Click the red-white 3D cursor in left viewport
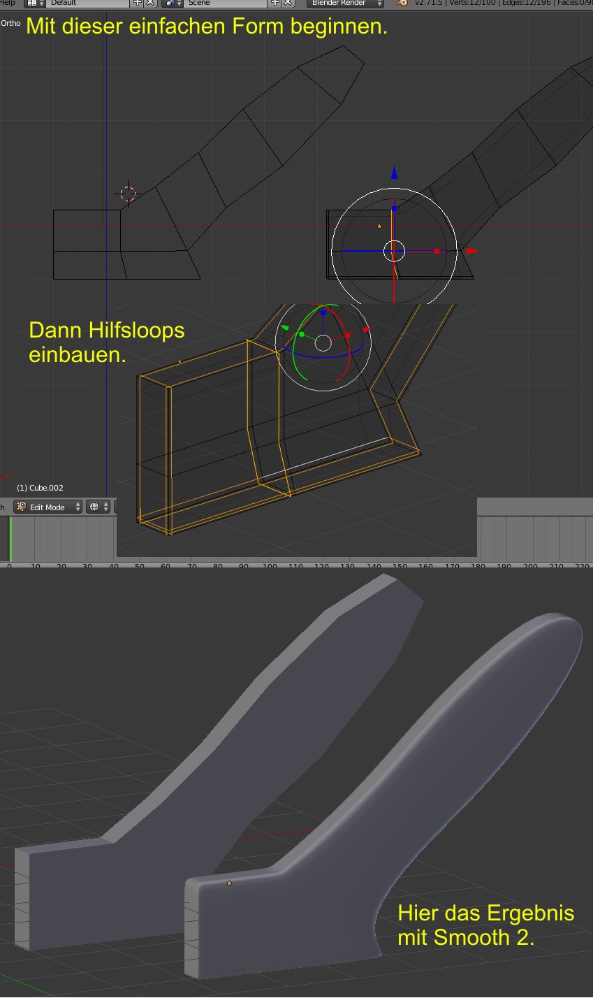 click(x=129, y=194)
